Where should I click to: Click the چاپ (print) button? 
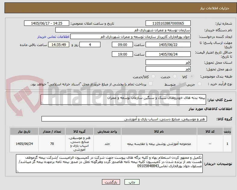[x=132, y=182]
